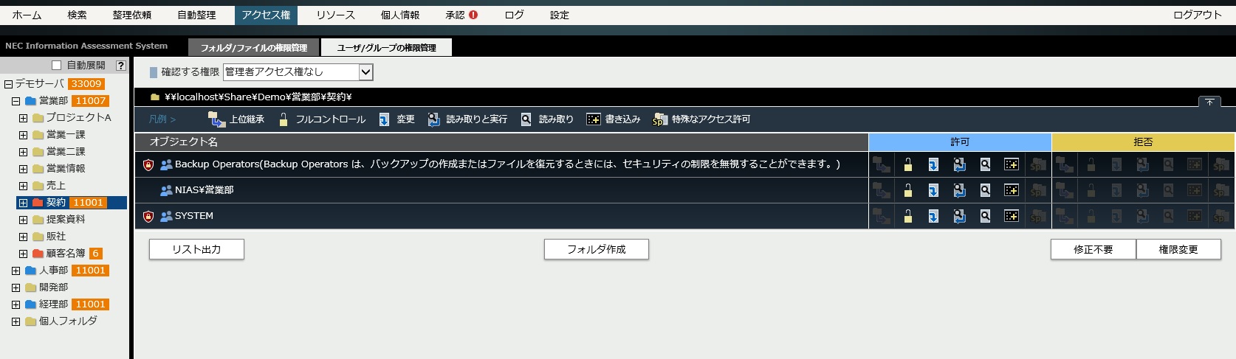Toggle deny Full Control for SYSTEM
Screen dimensions: 1236x359
[x=1091, y=216]
